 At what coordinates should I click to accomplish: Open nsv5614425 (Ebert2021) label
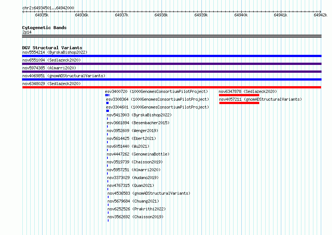point(131,138)
